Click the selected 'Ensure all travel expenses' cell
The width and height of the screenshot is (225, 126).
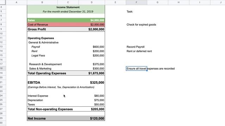[x=136, y=69]
